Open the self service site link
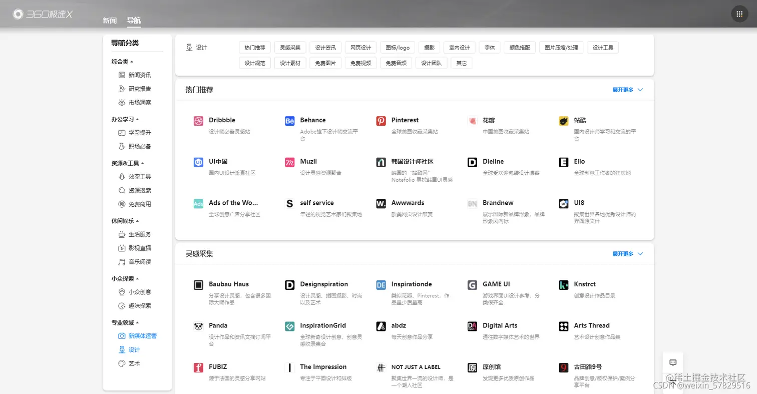The height and width of the screenshot is (394, 757). coord(317,203)
